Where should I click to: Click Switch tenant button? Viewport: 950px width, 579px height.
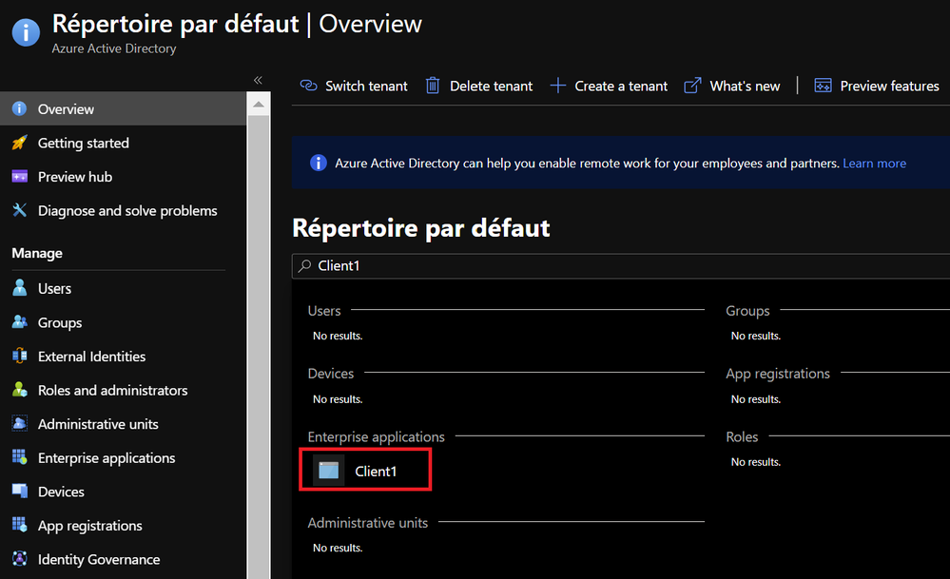pos(354,86)
